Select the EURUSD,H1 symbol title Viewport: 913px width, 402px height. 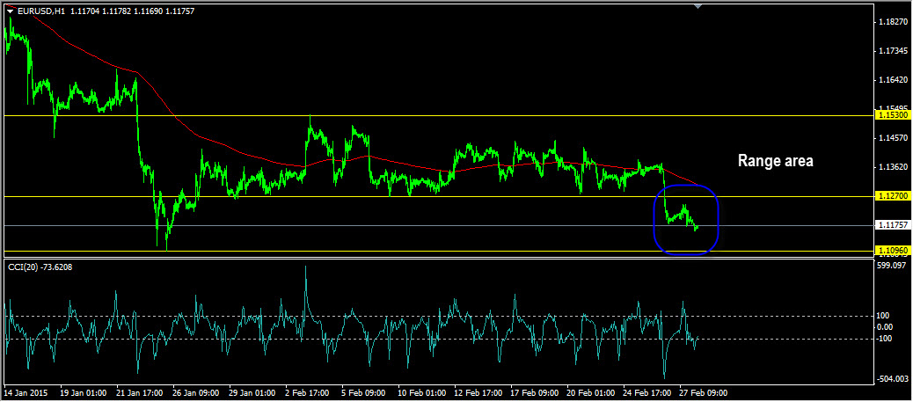point(41,11)
